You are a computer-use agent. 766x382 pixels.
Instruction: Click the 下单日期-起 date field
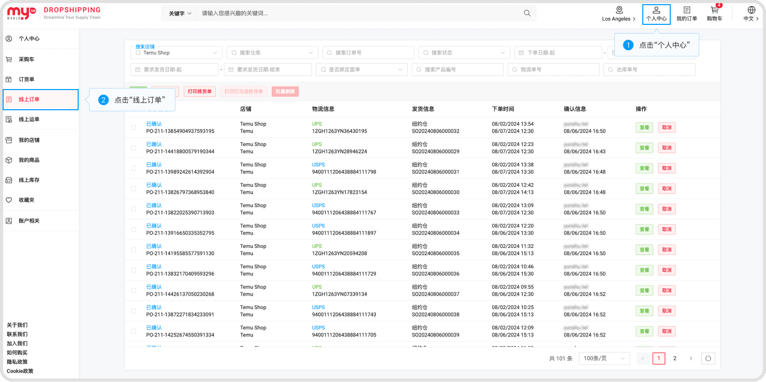[x=558, y=53]
